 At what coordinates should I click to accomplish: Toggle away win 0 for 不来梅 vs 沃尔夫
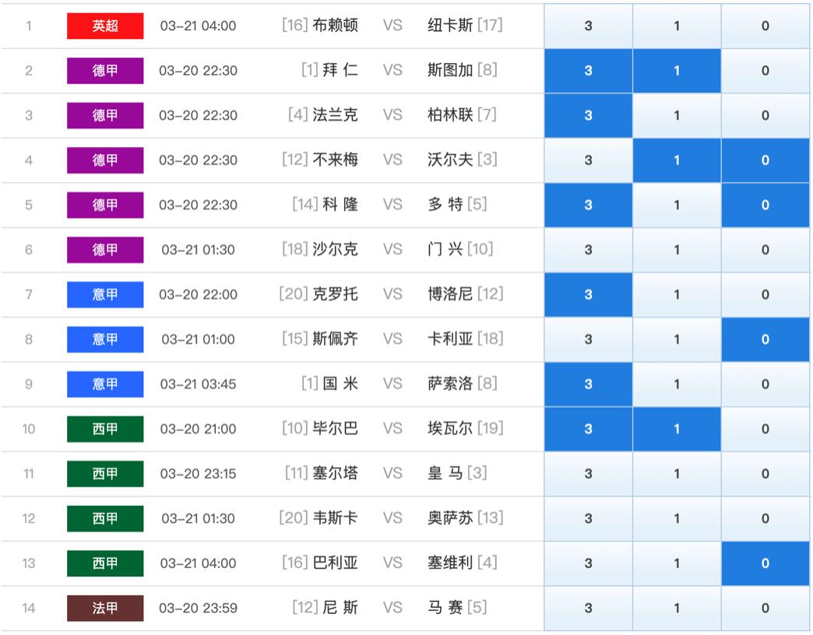pos(765,160)
